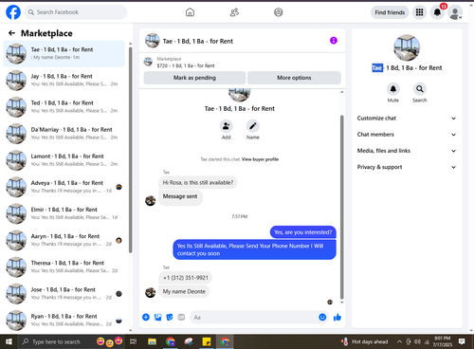Click the 'Hi Rosa, is this still available?' message
This screenshot has height=349, width=474.
coord(198,182)
